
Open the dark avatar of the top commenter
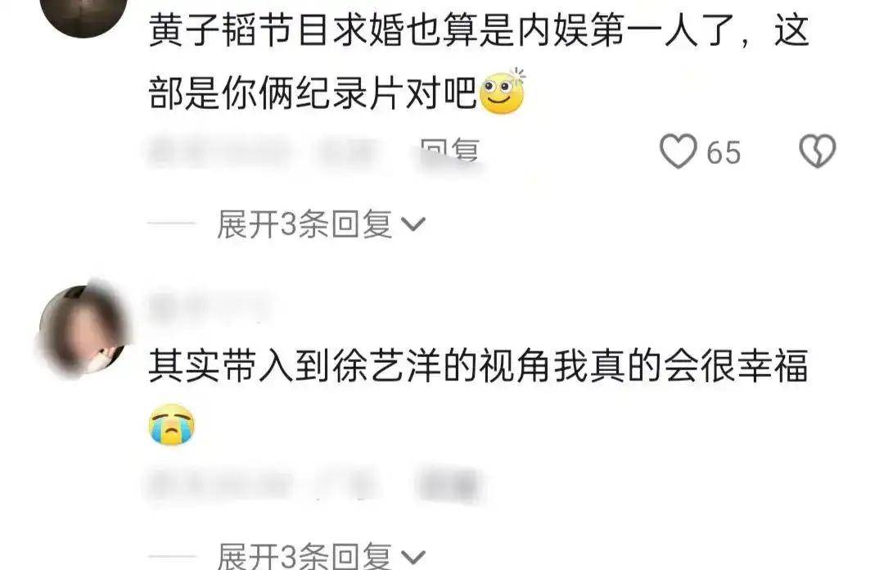[x=84, y=14]
